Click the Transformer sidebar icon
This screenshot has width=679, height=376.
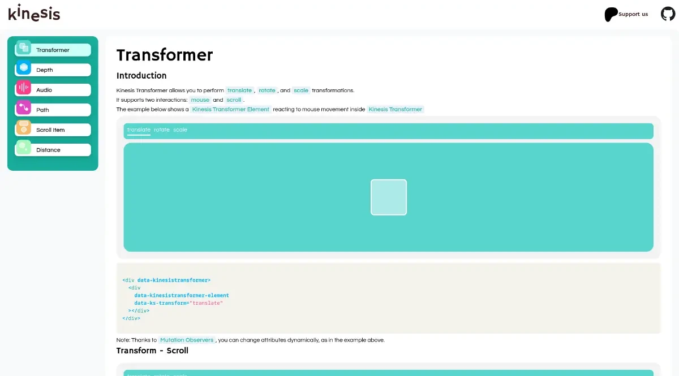(23, 48)
